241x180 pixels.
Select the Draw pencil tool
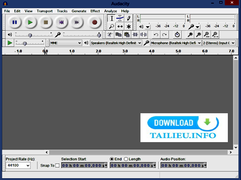point(128,18)
